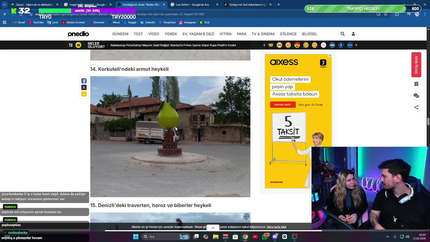Show more emoji reactions with right chevron
The height and width of the screenshot is (242, 430).
point(356,45)
